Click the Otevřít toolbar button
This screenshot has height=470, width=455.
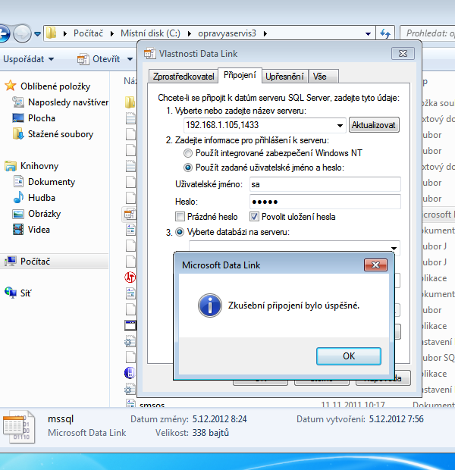pos(99,59)
